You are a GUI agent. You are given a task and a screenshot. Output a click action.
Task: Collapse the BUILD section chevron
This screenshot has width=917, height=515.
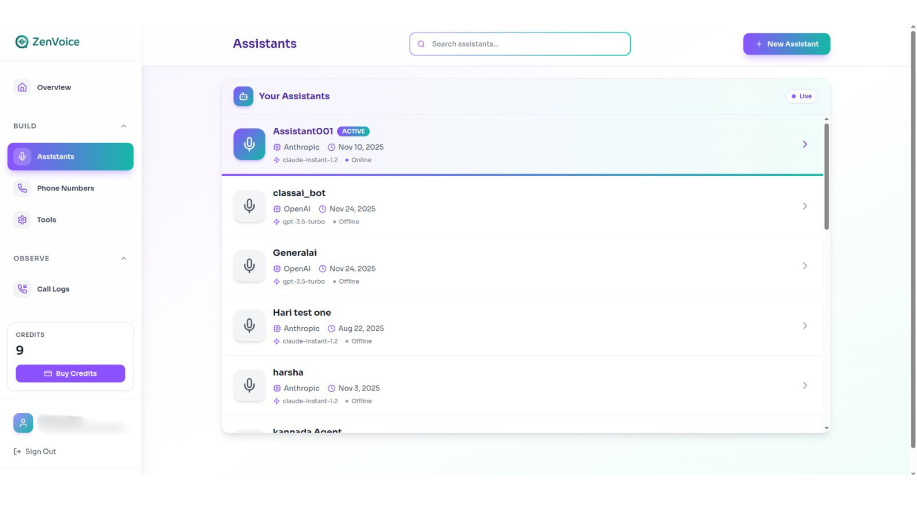(x=124, y=126)
